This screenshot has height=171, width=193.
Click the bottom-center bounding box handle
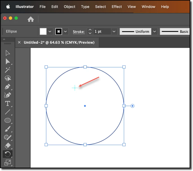(85, 145)
